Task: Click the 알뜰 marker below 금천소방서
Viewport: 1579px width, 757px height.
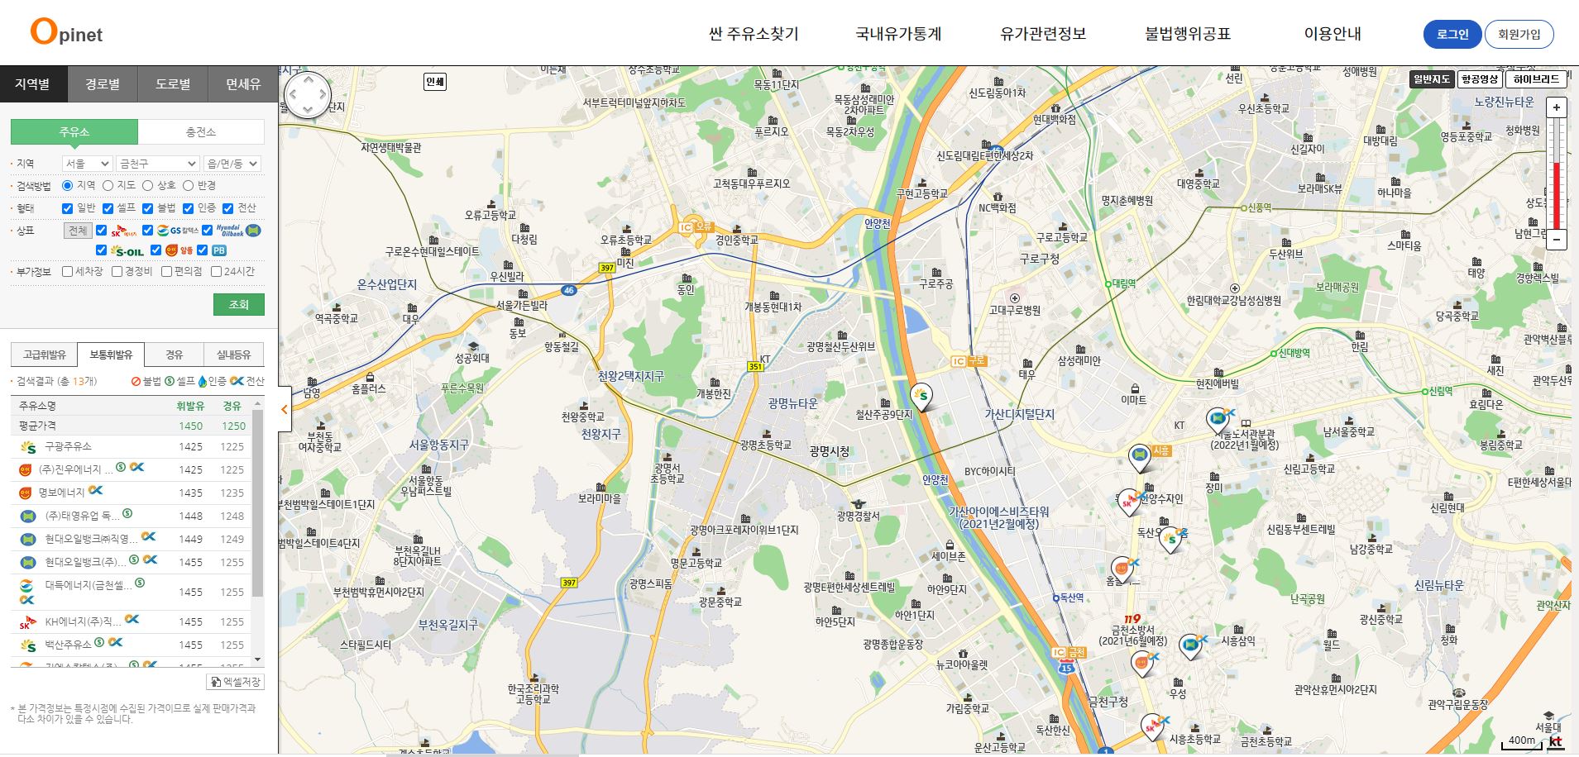Action: tap(1142, 664)
